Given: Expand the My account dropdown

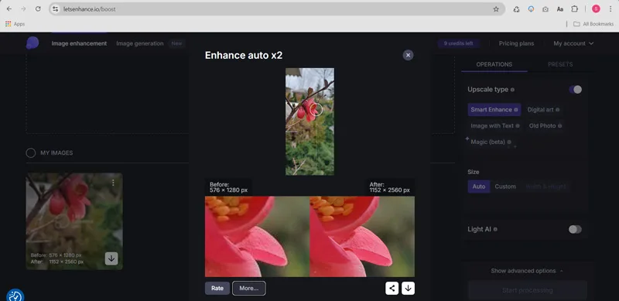Looking at the screenshot, I should [573, 43].
